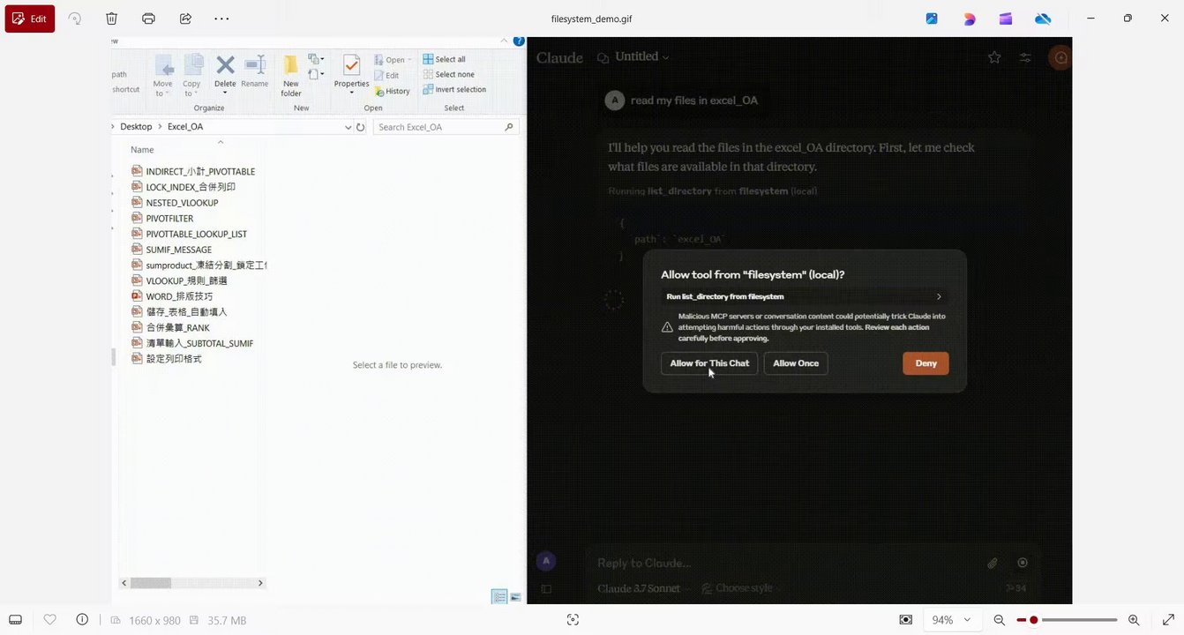Show file info with the info icon

(x=82, y=620)
